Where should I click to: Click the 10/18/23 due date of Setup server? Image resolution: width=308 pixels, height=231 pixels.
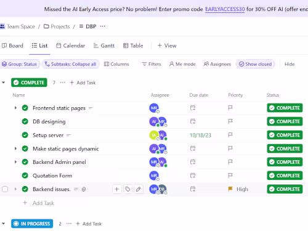(200, 135)
